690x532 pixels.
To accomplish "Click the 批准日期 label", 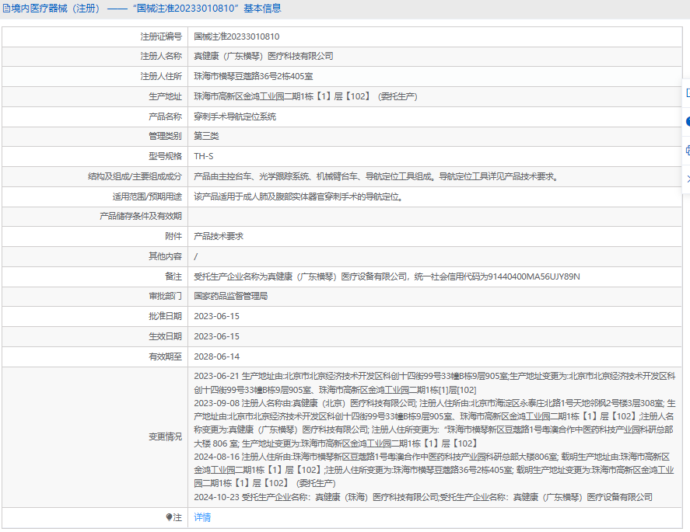I will click(x=165, y=316).
